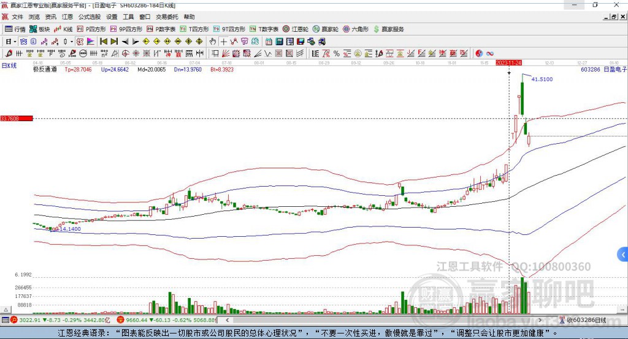Image resolution: width=628 pixels, height=339 pixels.
Task: Open the 板块 sector view
Action: (39, 29)
